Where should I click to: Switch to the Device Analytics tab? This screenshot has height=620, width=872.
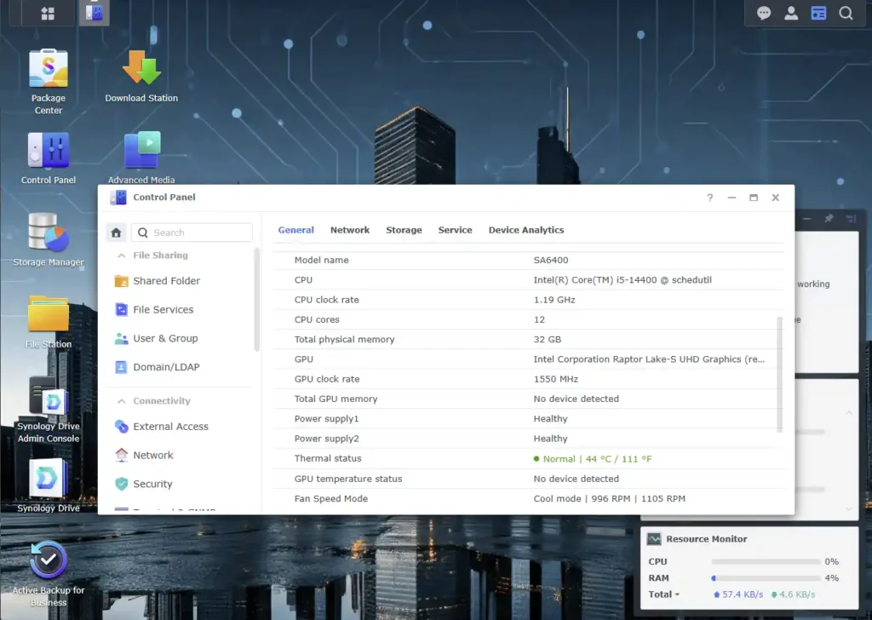coord(525,230)
